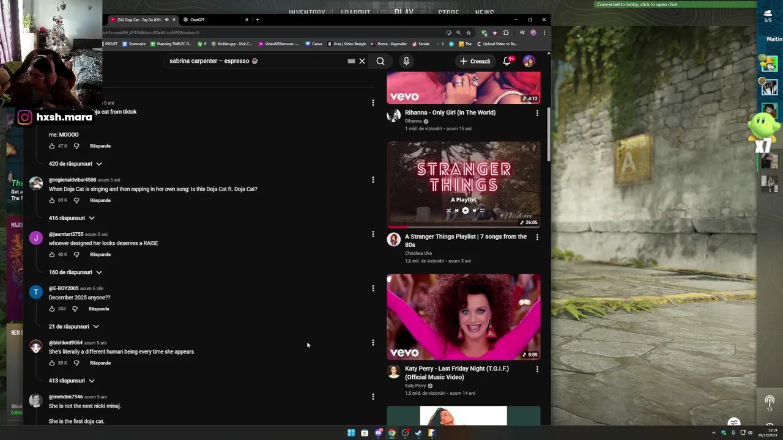Viewport: 783px width, 440px height.
Task: Open the Seriale bookmark
Action: tap(421, 44)
